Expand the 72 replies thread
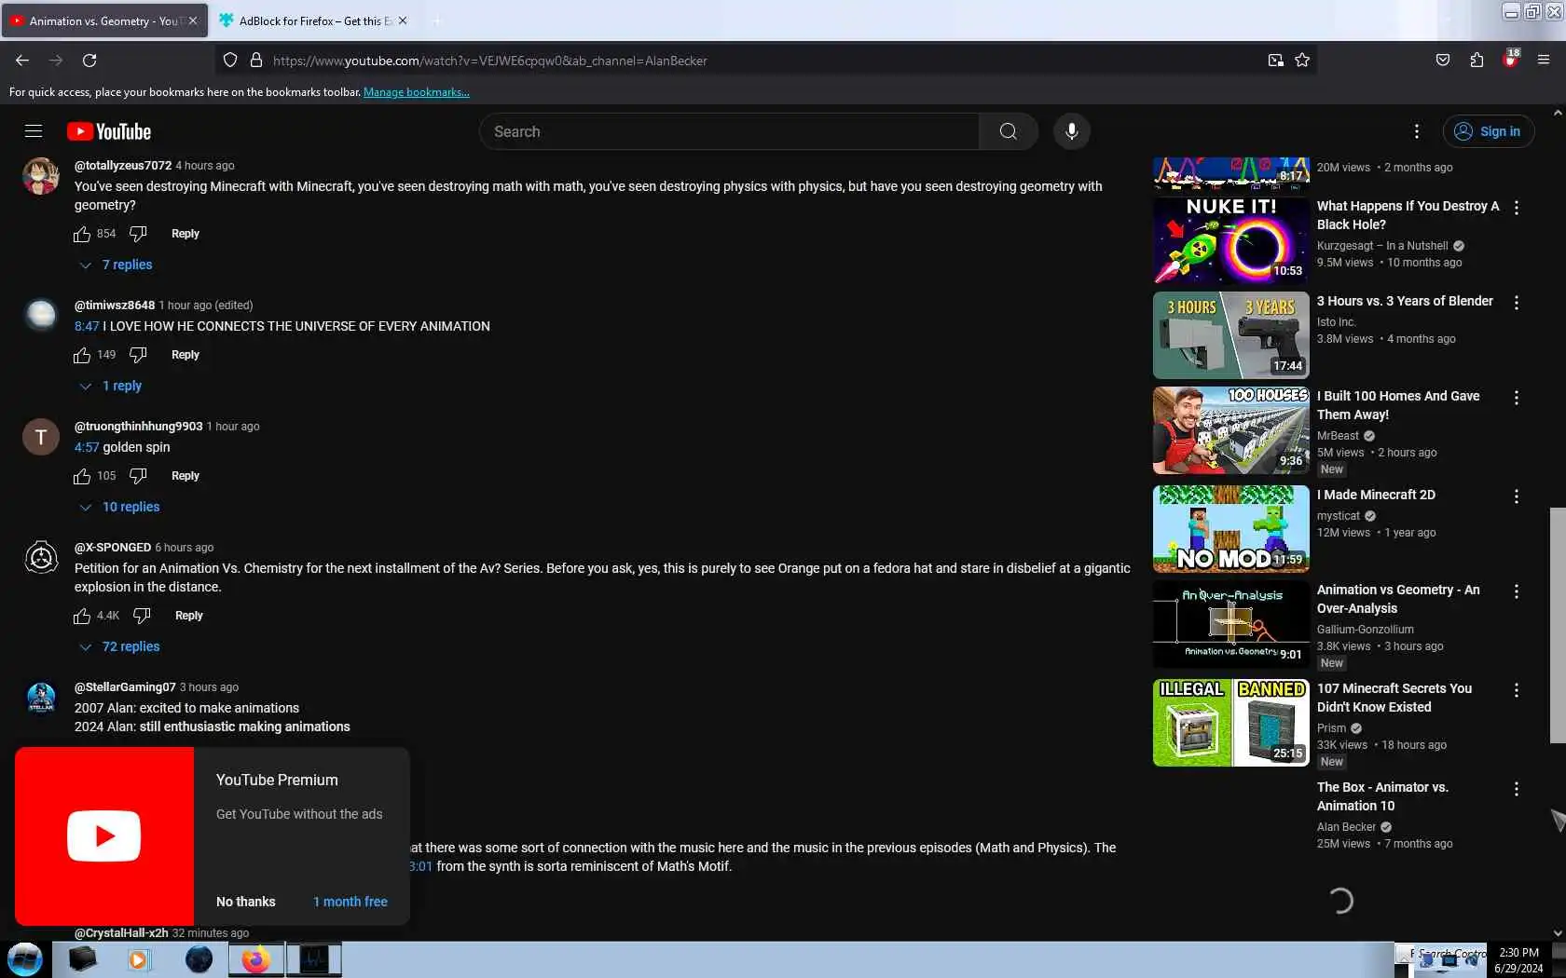 (x=120, y=646)
